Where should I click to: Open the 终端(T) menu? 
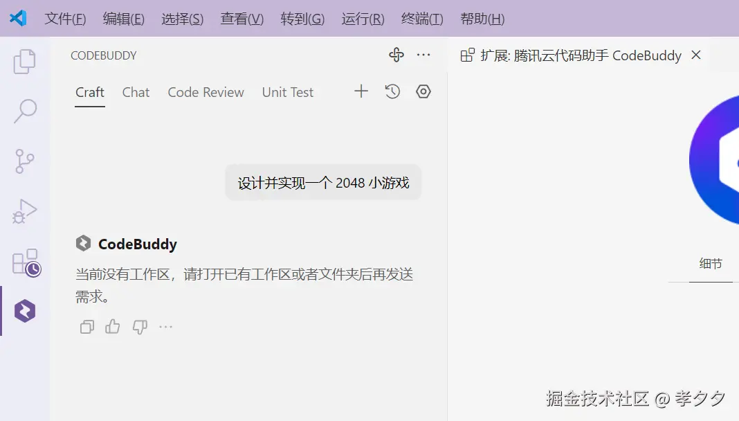pos(422,19)
